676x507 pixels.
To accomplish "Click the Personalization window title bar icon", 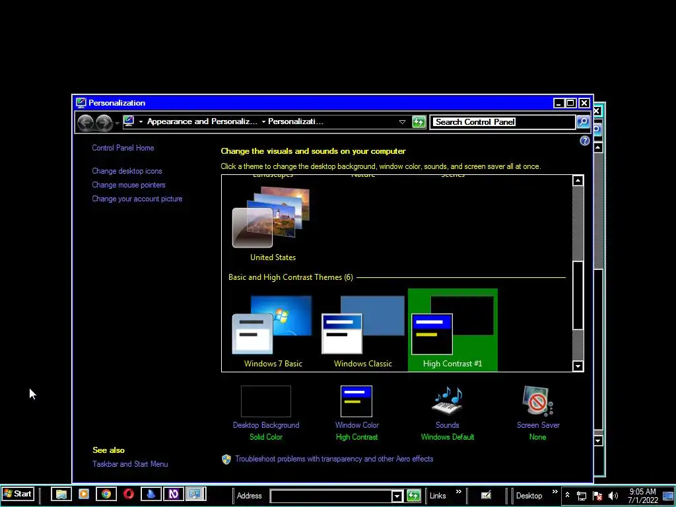I will click(81, 102).
